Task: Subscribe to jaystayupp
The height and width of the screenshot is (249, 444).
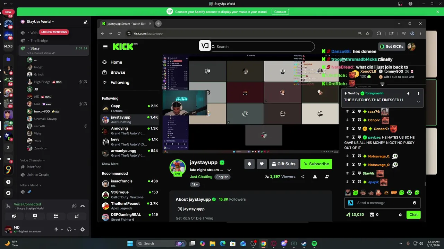Action: click(316, 164)
